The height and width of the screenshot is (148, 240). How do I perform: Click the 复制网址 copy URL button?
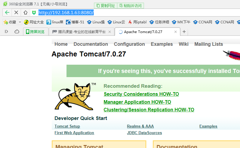coord(106,6)
